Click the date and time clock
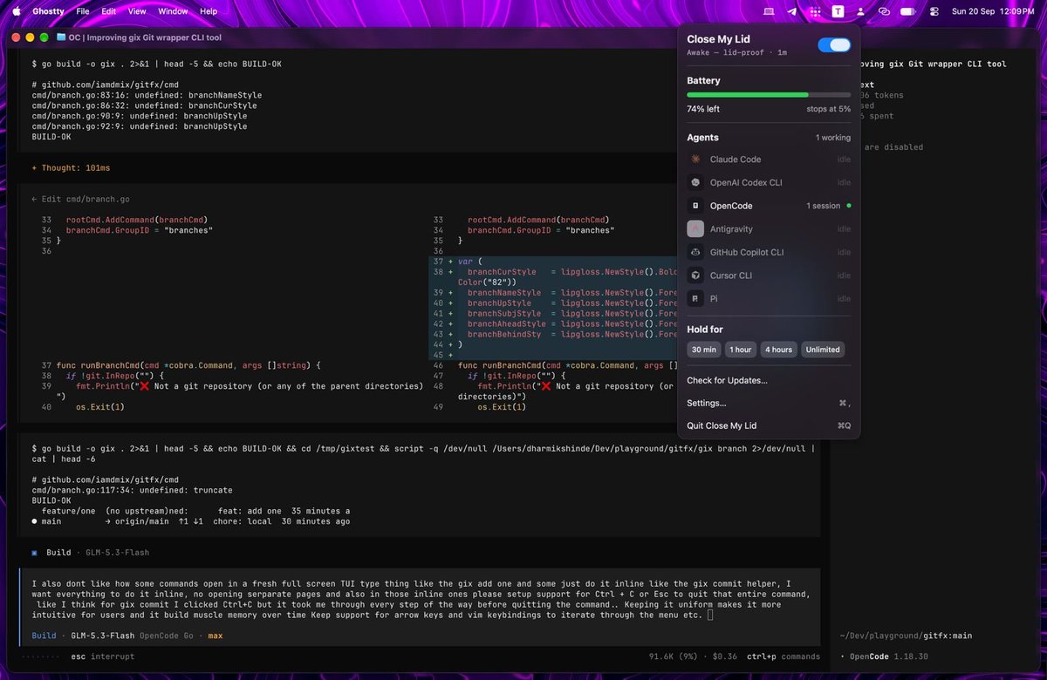This screenshot has width=1047, height=680. [x=993, y=11]
